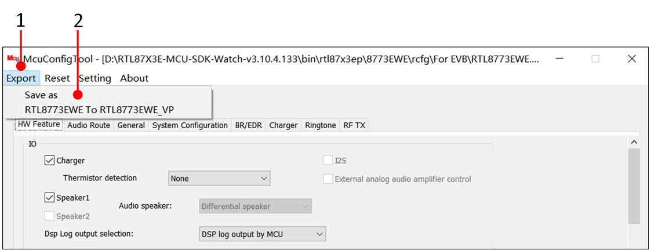Select the Charger tab

click(x=283, y=125)
